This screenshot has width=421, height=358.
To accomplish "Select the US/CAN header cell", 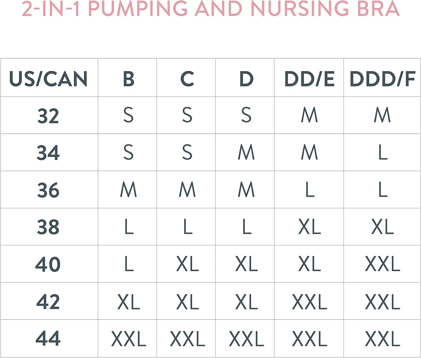I will (48, 79).
